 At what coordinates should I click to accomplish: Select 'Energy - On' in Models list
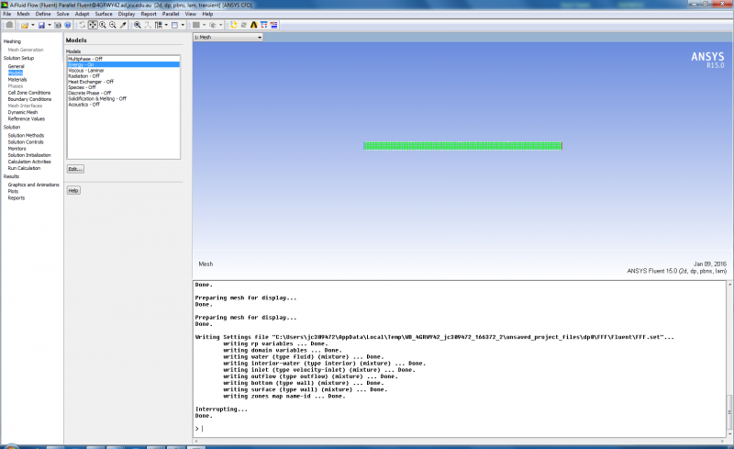coord(124,64)
